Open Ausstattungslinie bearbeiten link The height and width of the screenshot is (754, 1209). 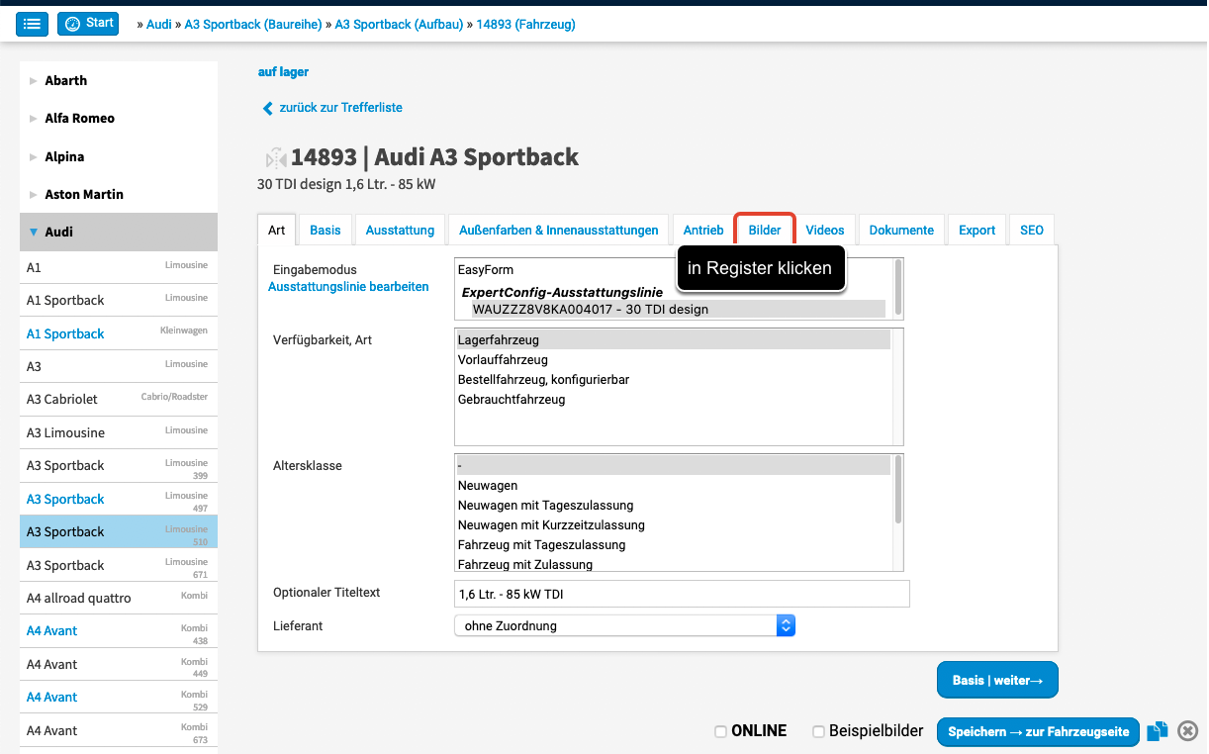(x=348, y=287)
